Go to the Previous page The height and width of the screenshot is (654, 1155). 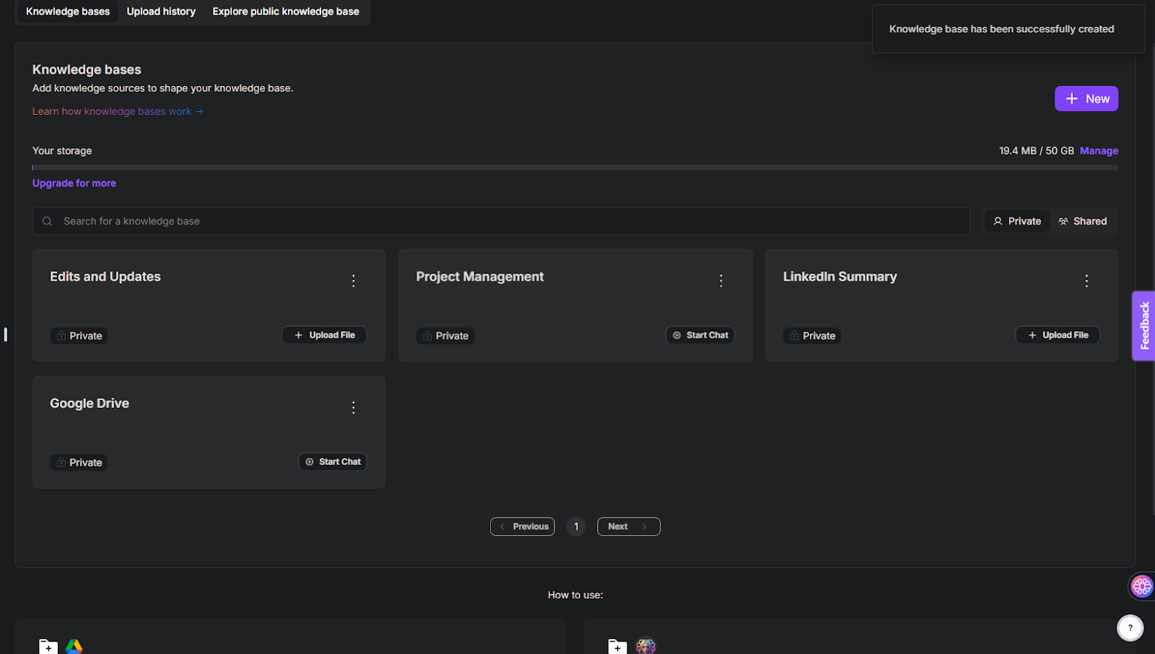click(523, 526)
